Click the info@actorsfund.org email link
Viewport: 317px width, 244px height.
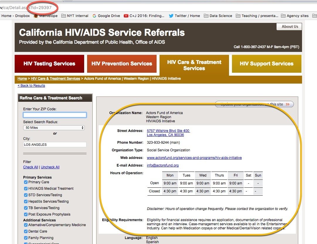[x=163, y=165]
